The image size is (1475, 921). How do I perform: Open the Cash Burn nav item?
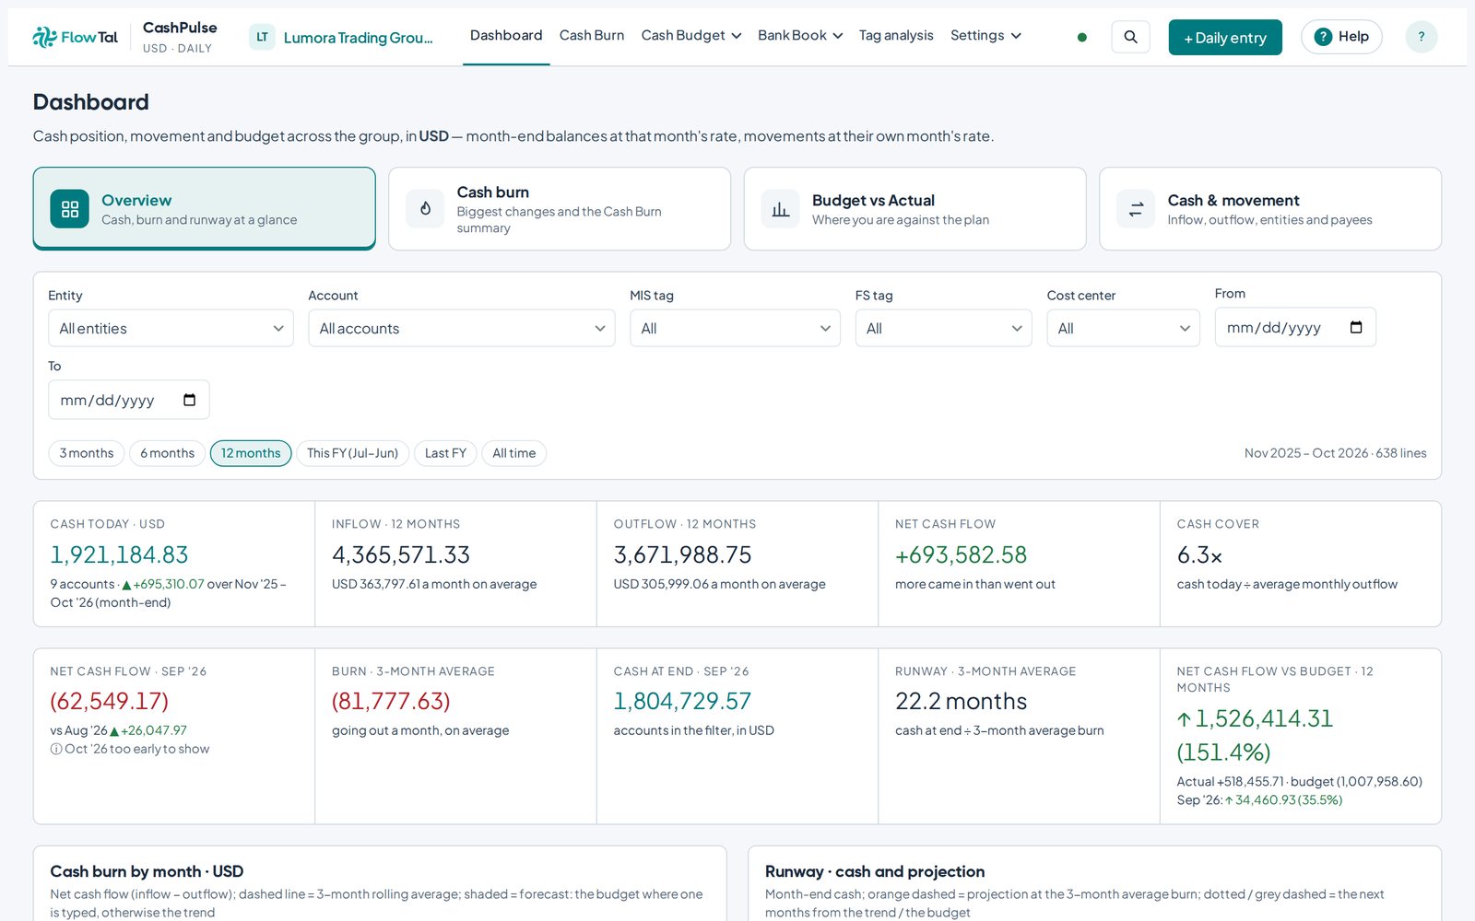click(592, 35)
